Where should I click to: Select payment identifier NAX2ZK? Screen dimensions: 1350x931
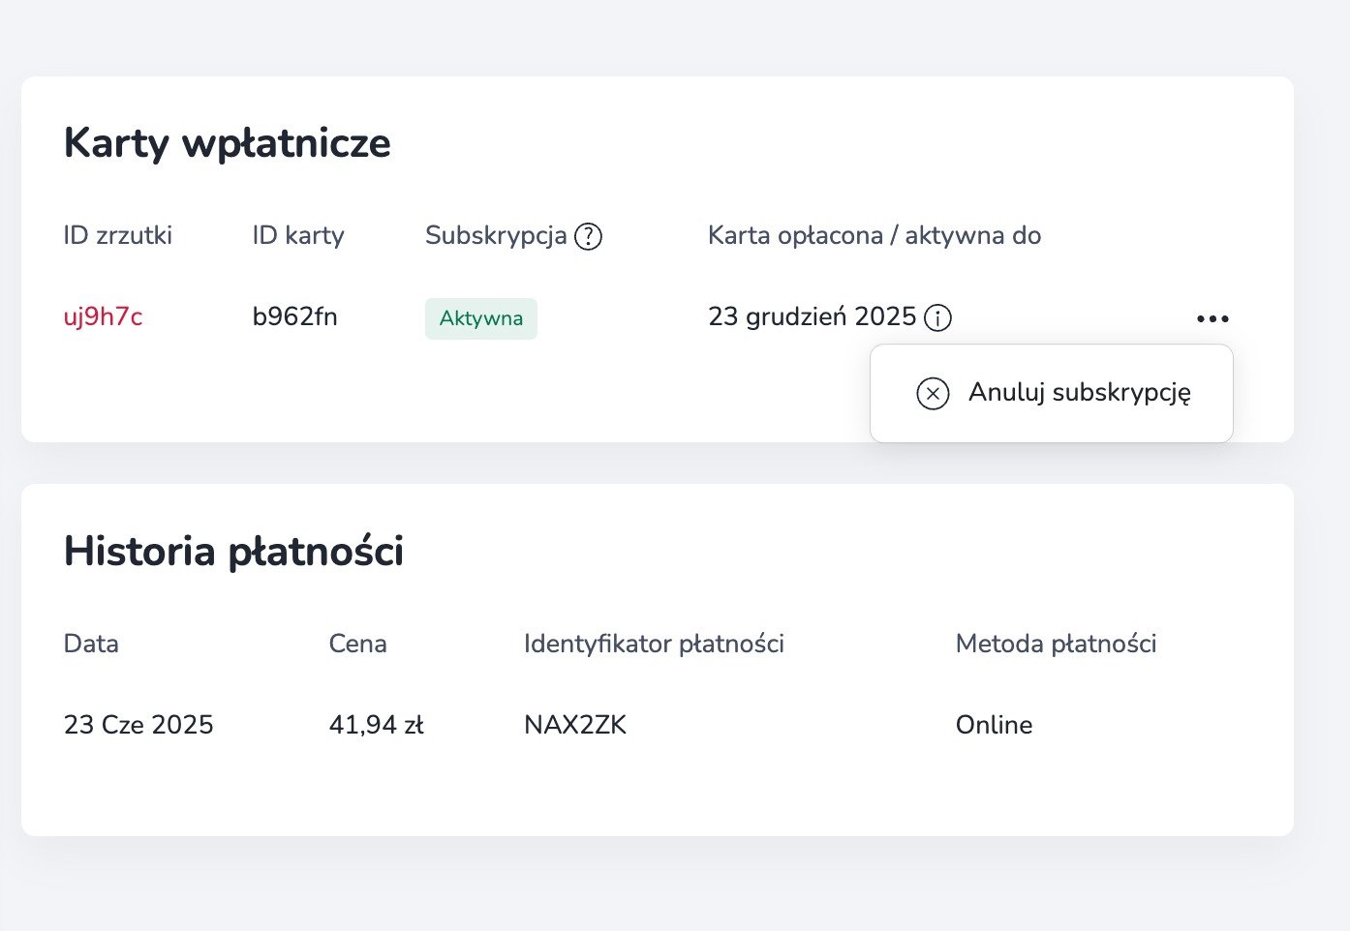(575, 725)
